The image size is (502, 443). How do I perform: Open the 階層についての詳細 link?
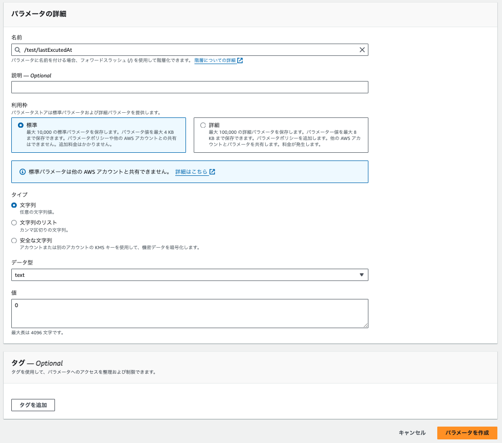click(215, 61)
